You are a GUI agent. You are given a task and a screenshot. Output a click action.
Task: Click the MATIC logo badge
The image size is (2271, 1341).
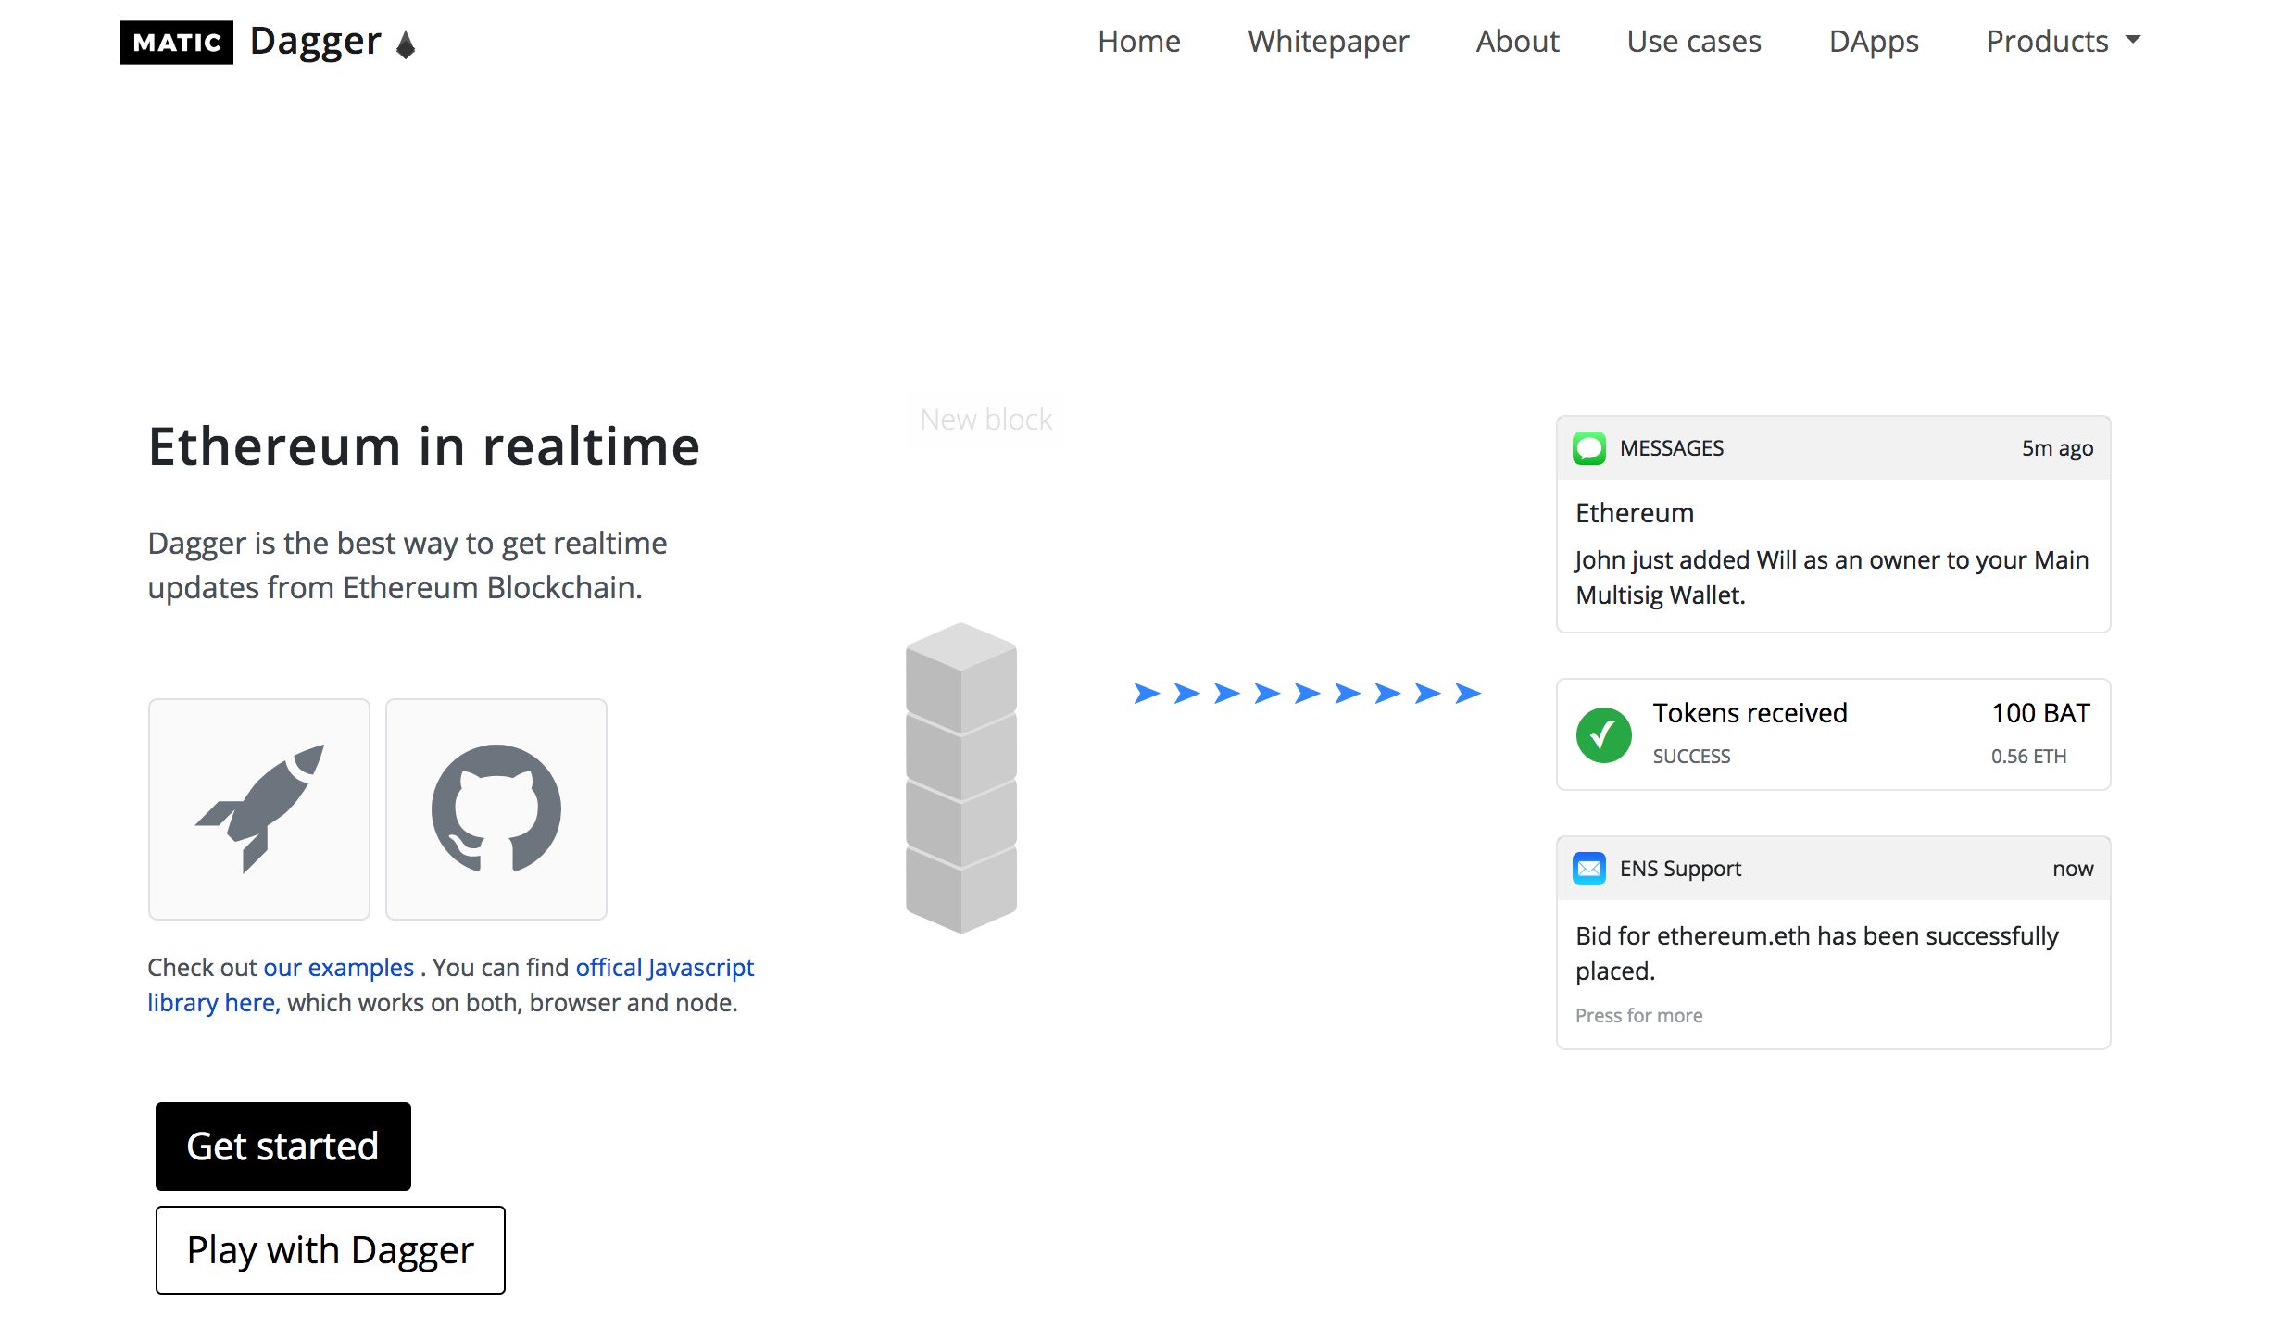point(177,43)
